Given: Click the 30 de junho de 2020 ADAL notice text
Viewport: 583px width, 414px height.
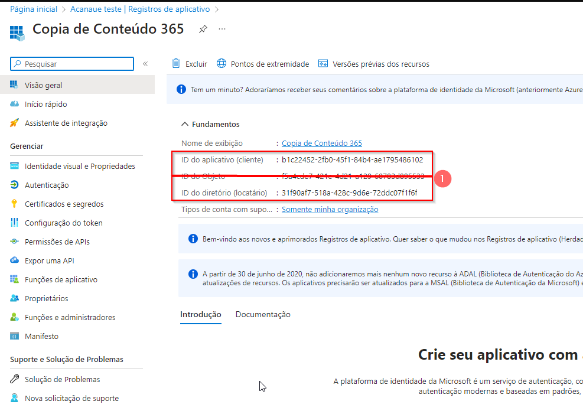Looking at the screenshot, I should tap(393, 278).
